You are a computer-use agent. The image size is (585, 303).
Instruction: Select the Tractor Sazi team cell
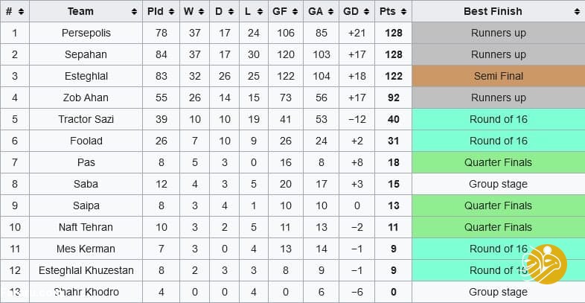pos(86,119)
